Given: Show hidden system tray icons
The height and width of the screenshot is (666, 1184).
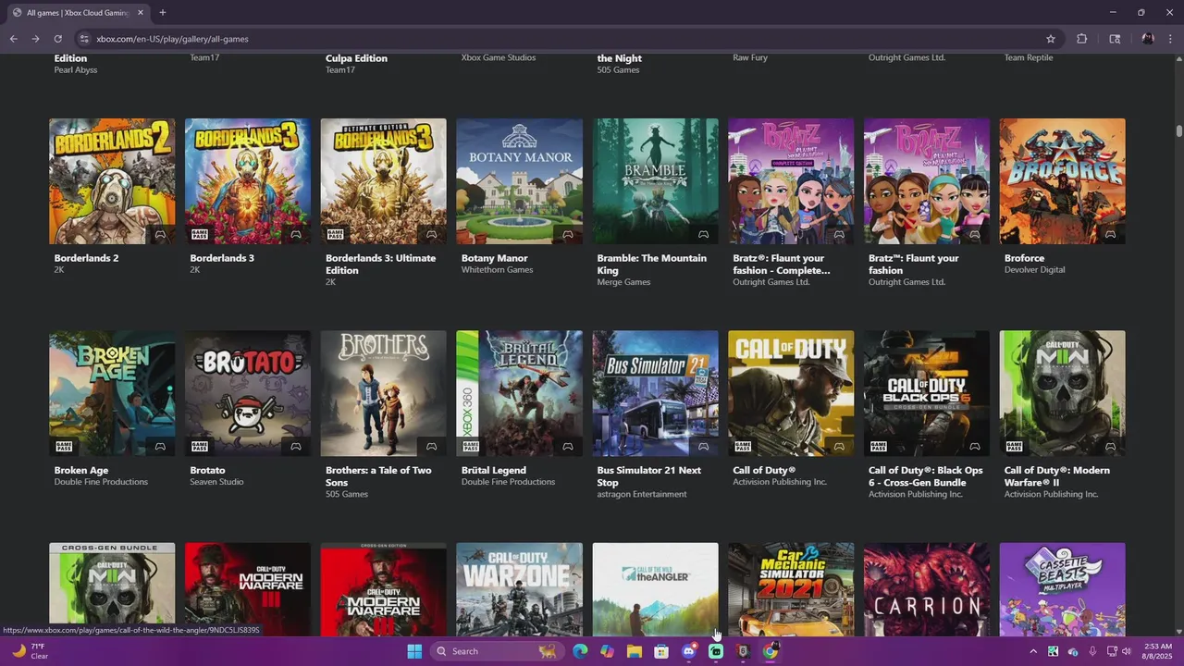Looking at the screenshot, I should click(1033, 651).
